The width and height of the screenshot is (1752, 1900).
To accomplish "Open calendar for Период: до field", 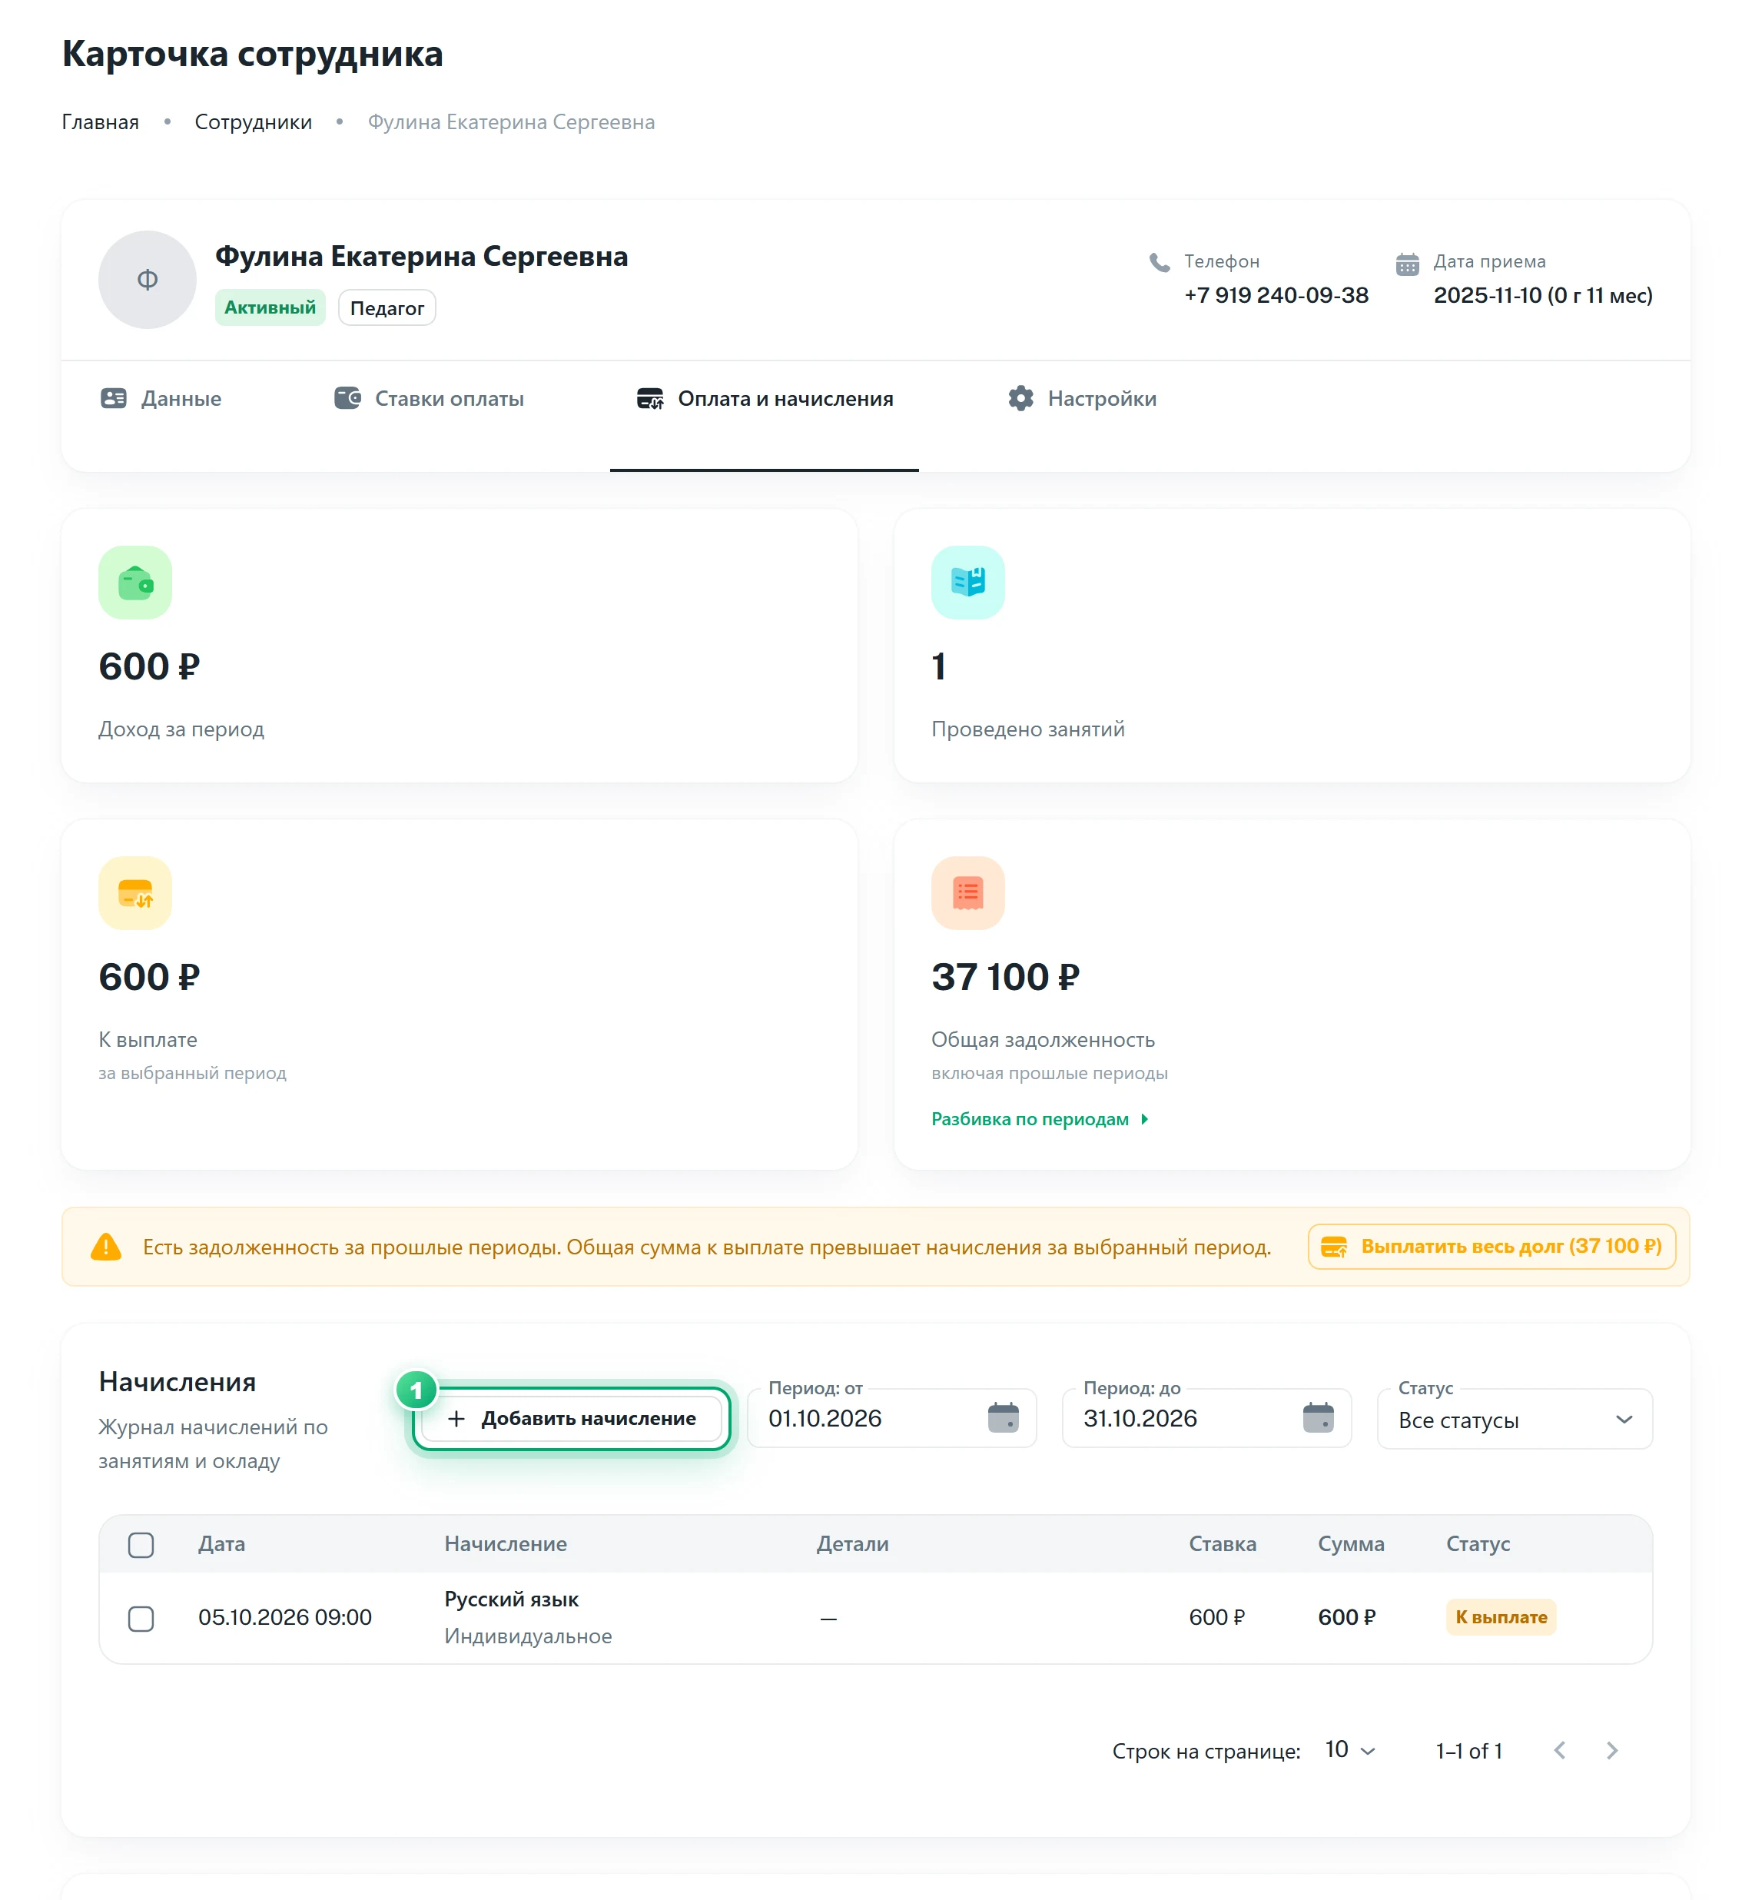I will [1318, 1417].
